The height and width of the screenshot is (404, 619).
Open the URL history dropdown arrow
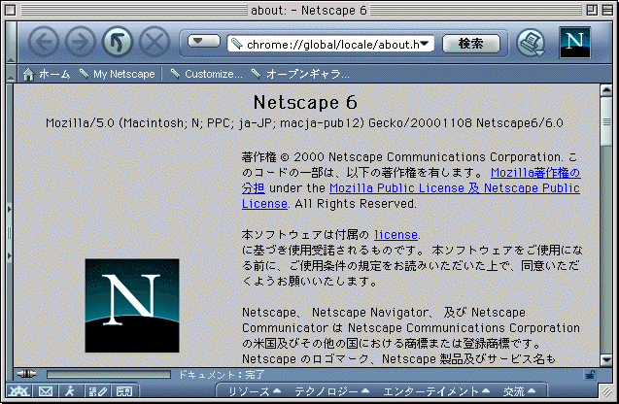tap(426, 44)
